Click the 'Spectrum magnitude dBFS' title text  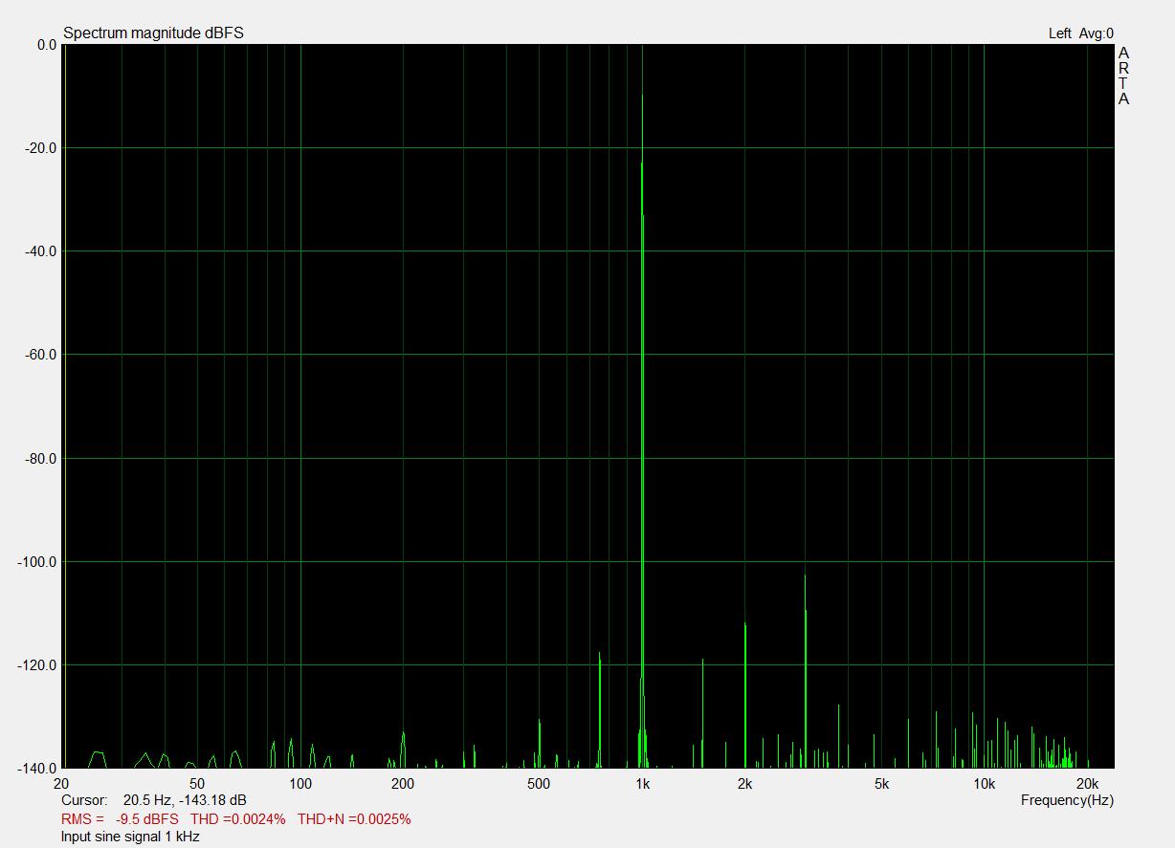point(153,33)
